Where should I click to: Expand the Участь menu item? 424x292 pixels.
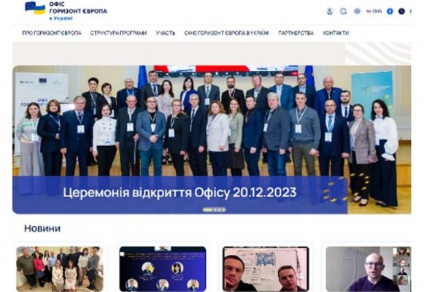pyautogui.click(x=165, y=33)
